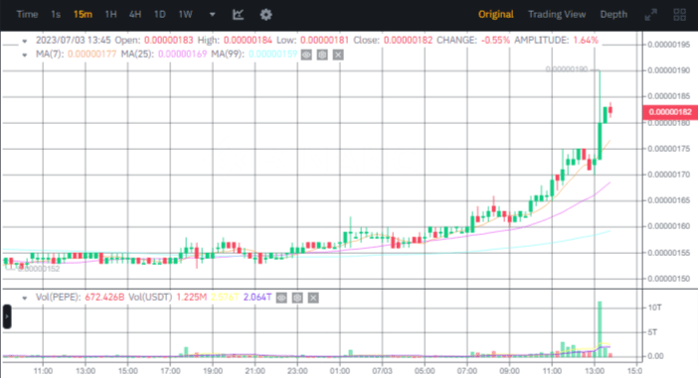The height and width of the screenshot is (378, 698).
Task: Expand the left side panel handle
Action: pyautogui.click(x=7, y=316)
